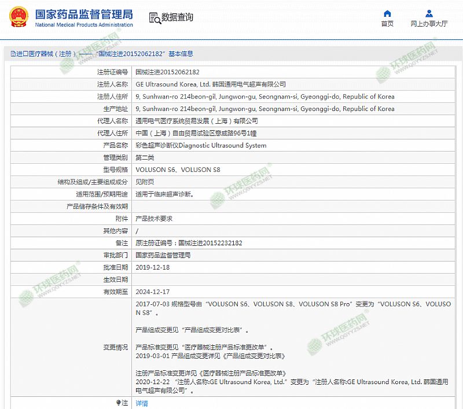Go to 首页 text label
The image size is (463, 409).
pyautogui.click(x=387, y=24)
